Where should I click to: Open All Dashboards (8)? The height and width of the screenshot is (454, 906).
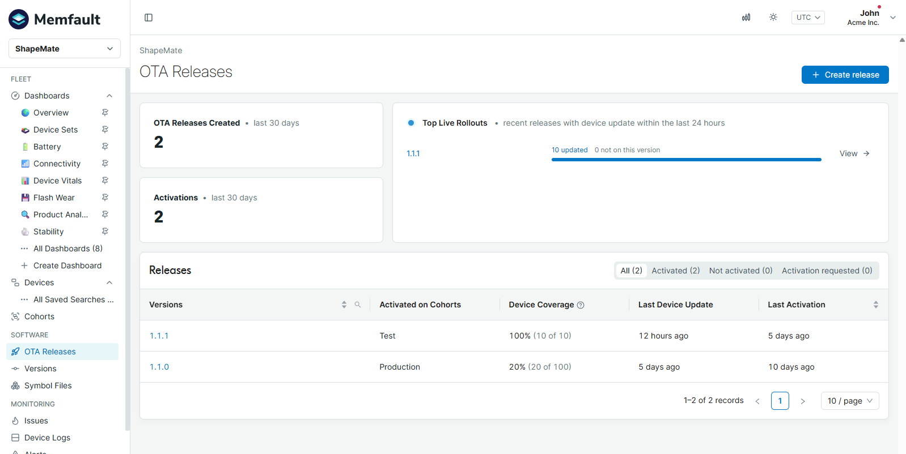click(68, 249)
